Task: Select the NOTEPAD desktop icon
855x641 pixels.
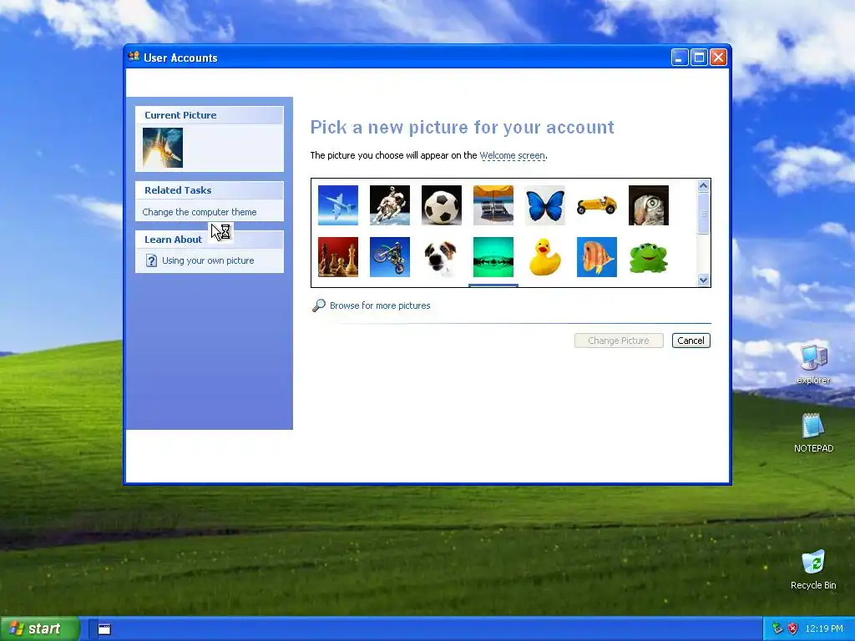Action: pyautogui.click(x=813, y=433)
